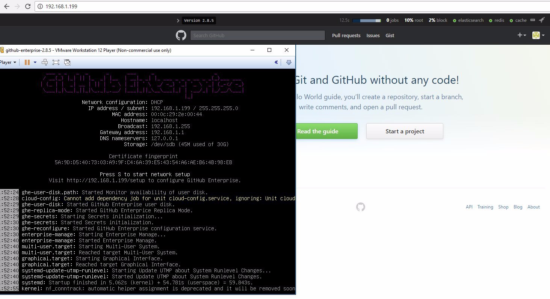The width and height of the screenshot is (550, 299).
Task: Click the cache status indicator
Action: pyautogui.click(x=518, y=20)
